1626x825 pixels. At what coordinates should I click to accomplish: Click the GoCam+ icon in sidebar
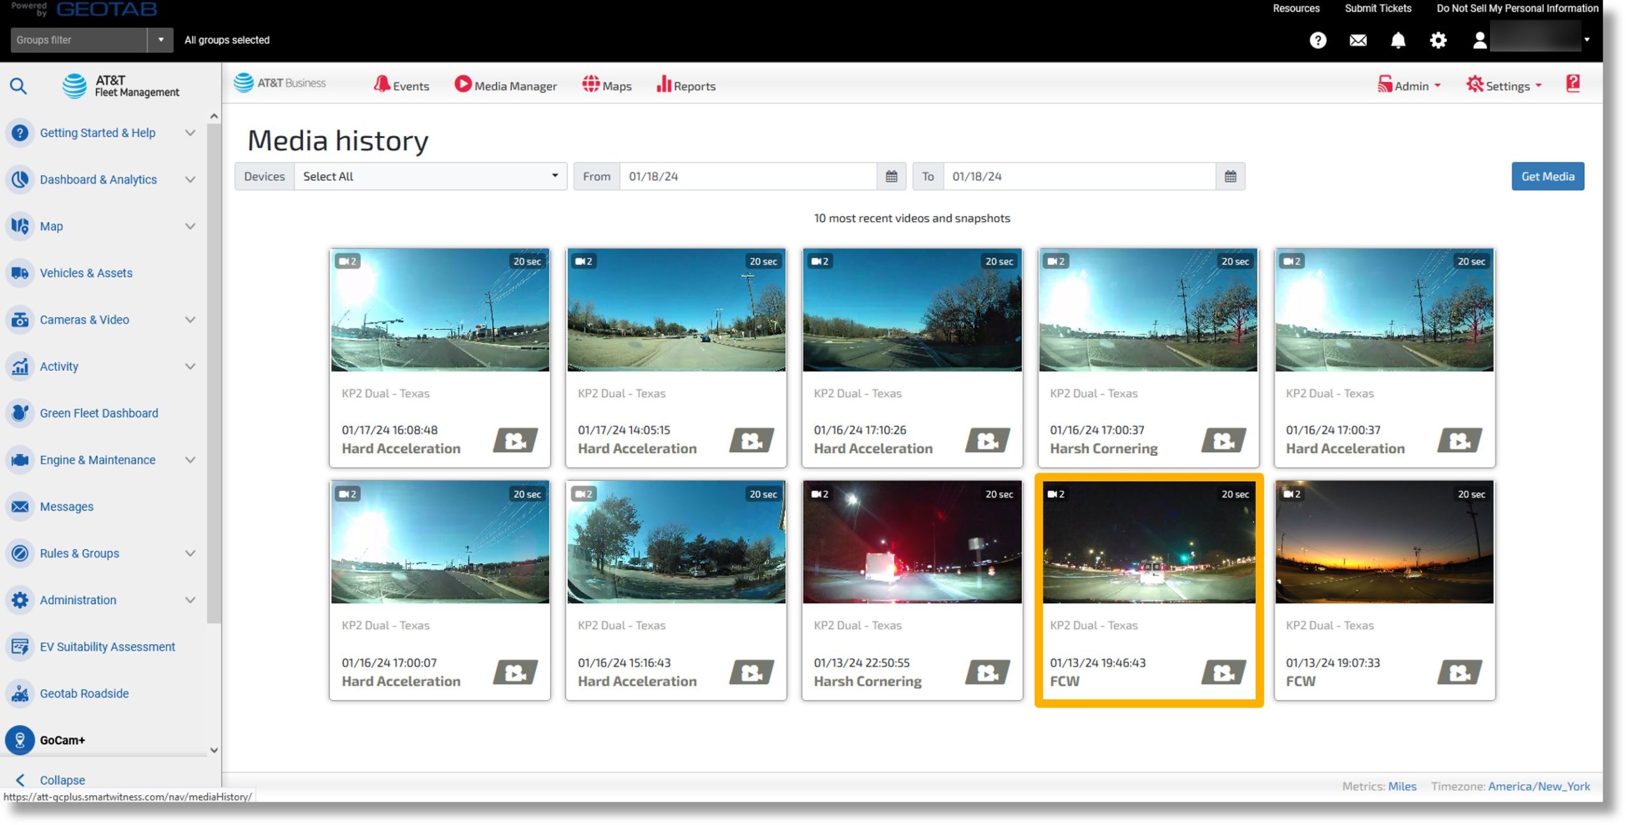coord(20,740)
